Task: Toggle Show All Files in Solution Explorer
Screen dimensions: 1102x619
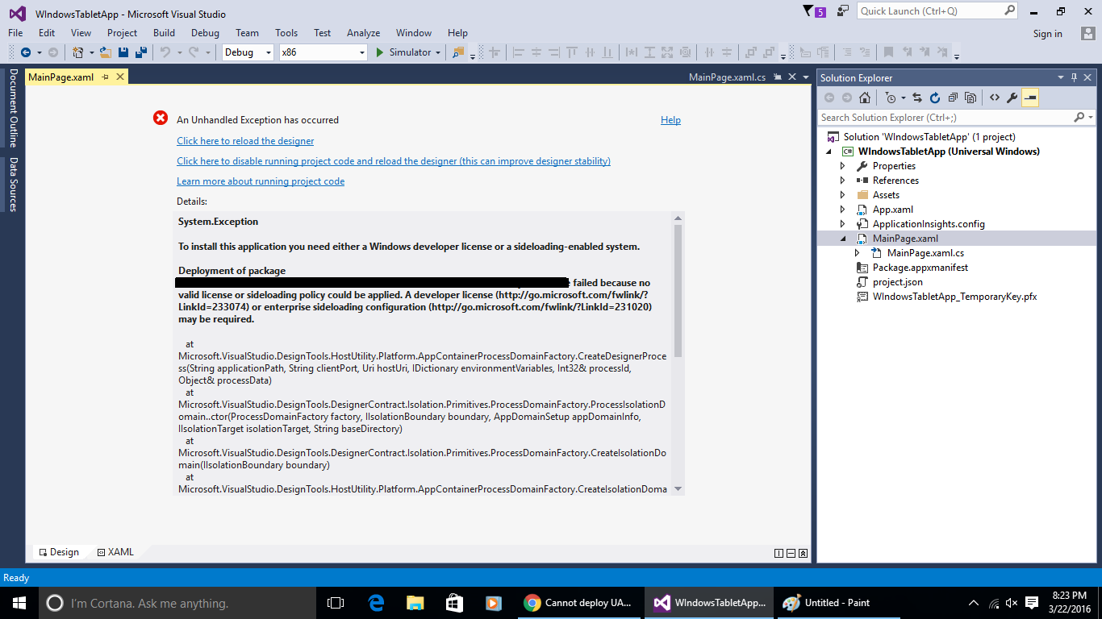Action: point(971,98)
